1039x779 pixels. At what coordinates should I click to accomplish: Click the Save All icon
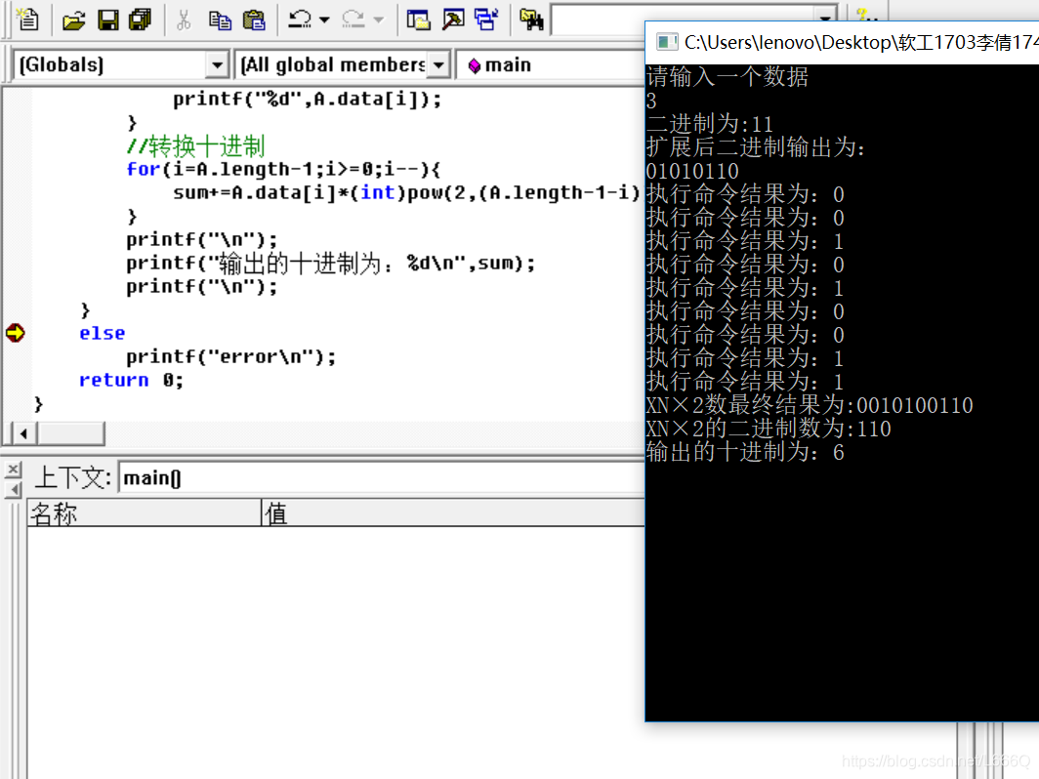pyautogui.click(x=140, y=20)
